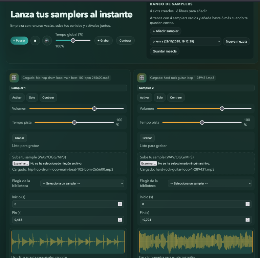Click the 'Guardar mezcla' button

click(165, 51)
